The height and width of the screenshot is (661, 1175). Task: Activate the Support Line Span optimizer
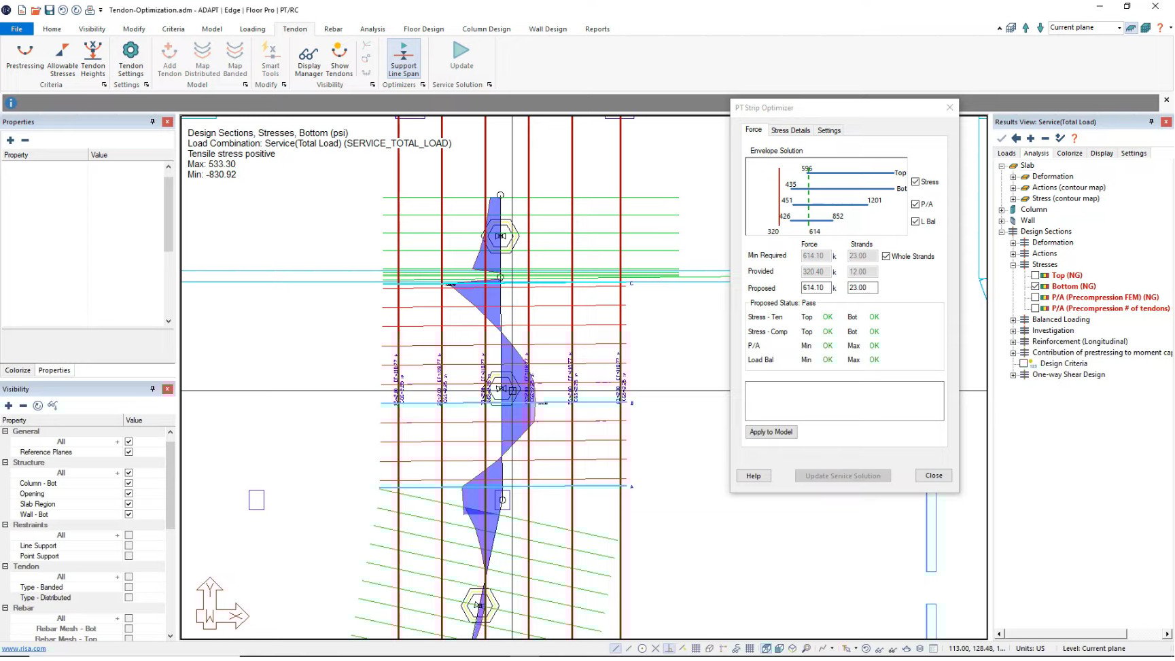pos(403,58)
